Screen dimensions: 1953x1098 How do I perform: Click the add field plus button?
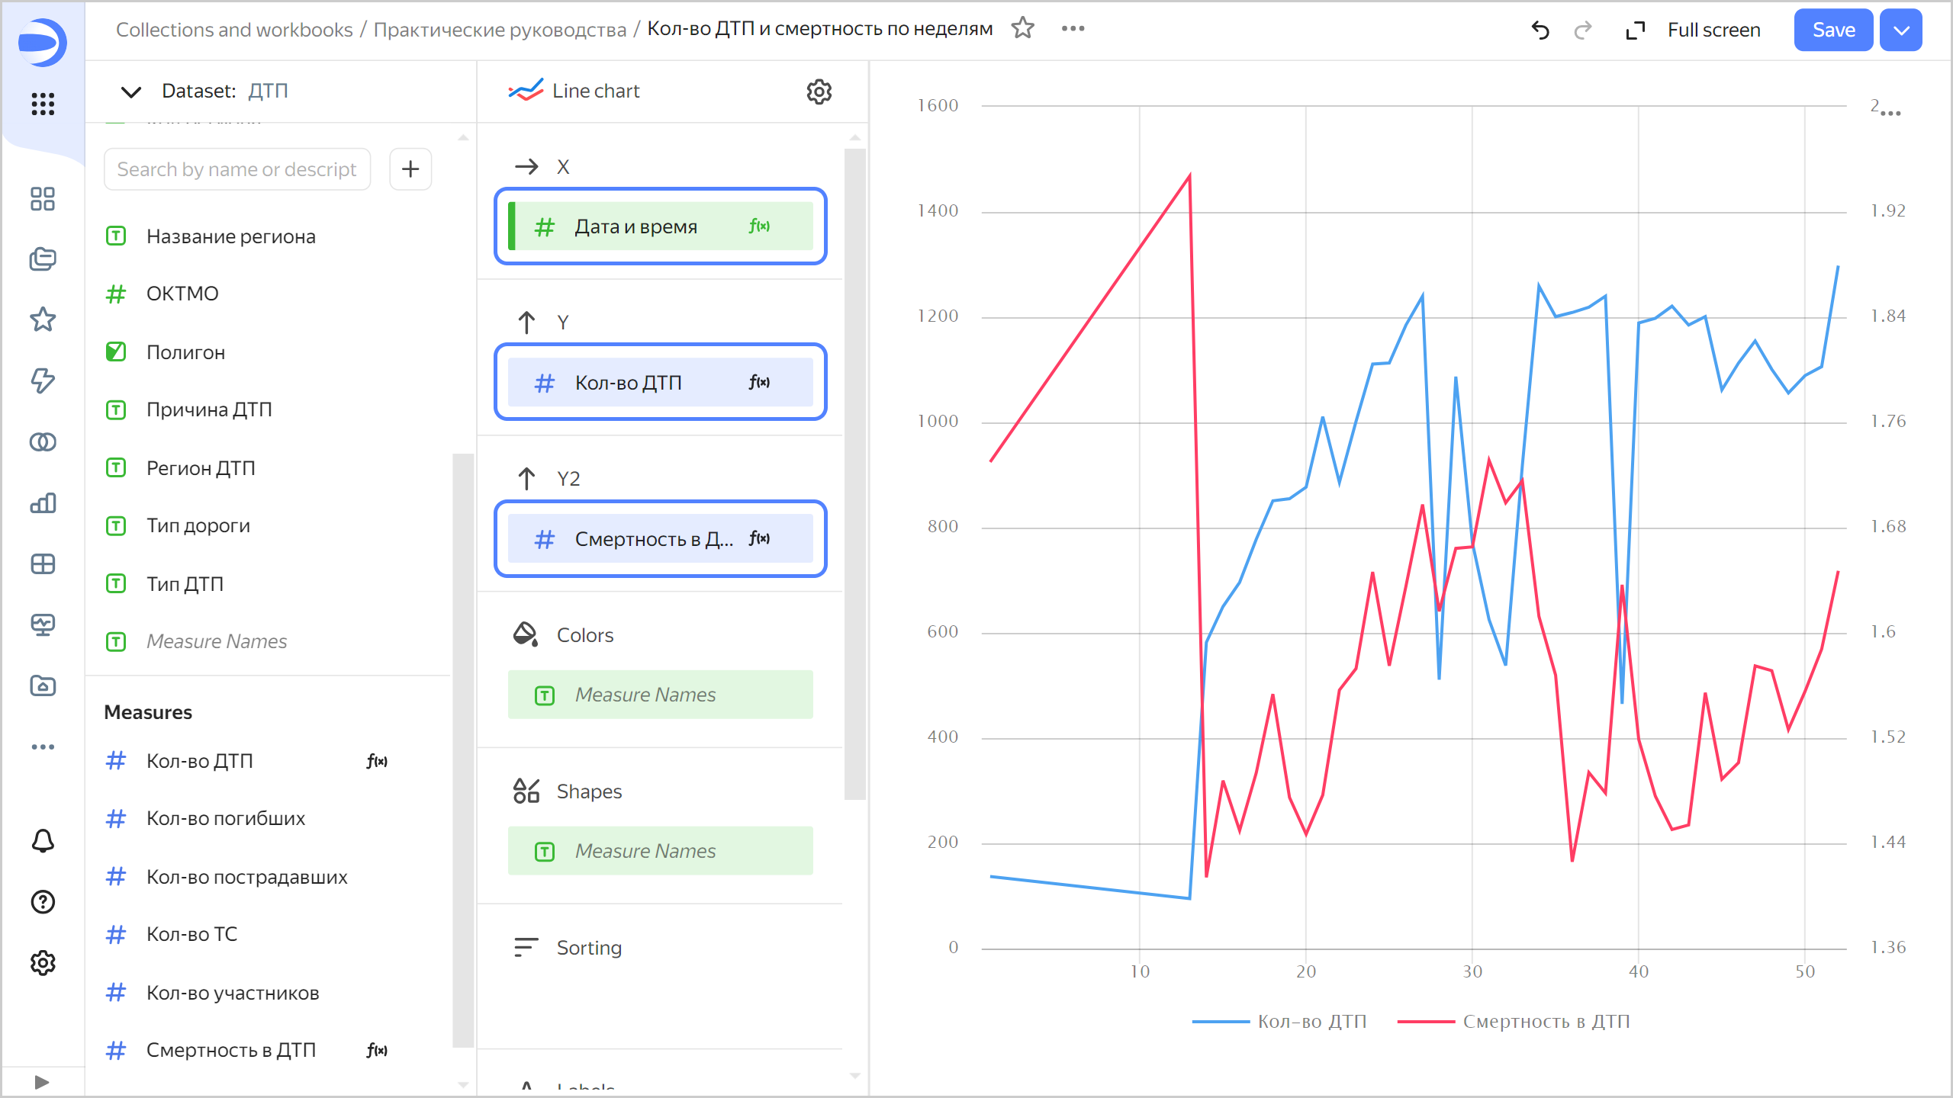410,169
